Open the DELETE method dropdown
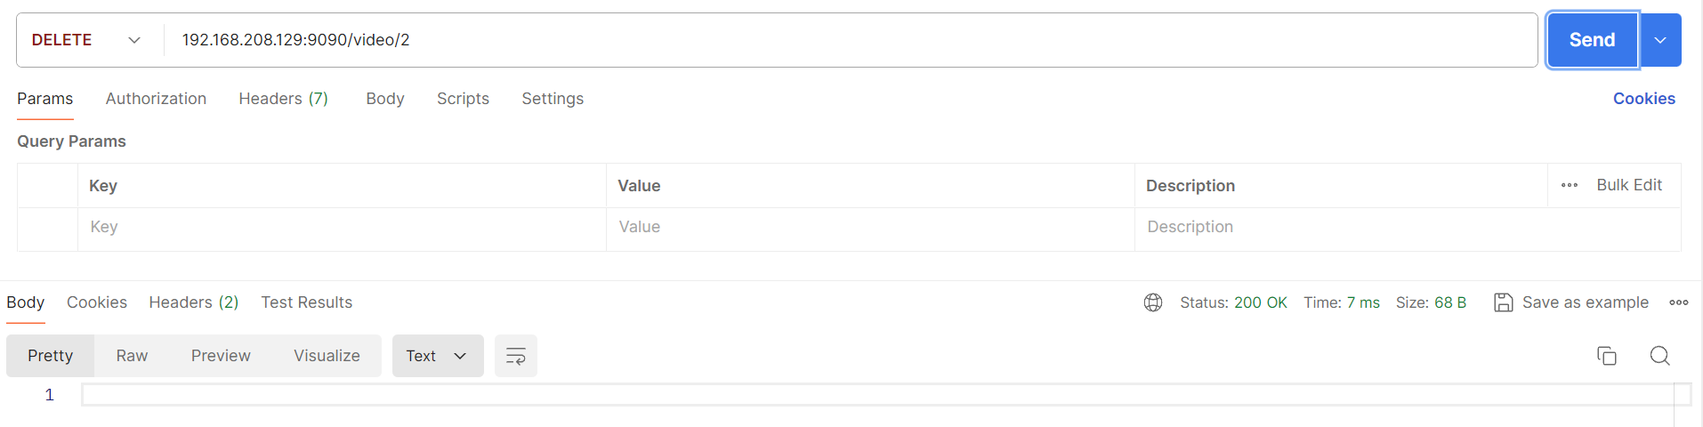This screenshot has height=427, width=1703. click(x=87, y=40)
